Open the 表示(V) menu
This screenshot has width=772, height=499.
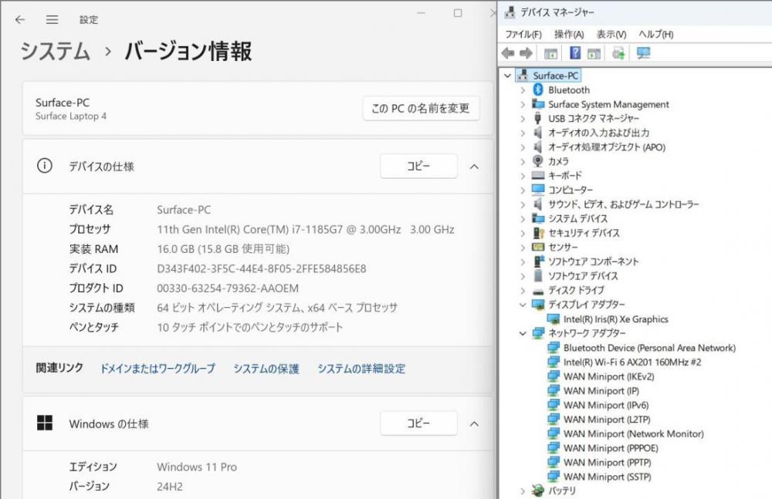coord(611,34)
